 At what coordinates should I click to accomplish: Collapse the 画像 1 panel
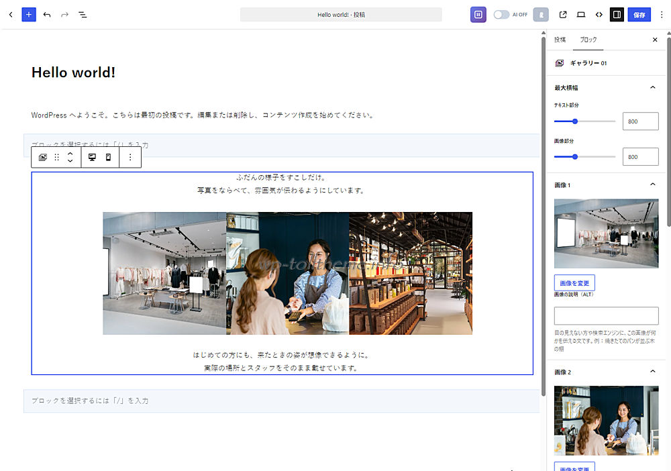point(653,185)
